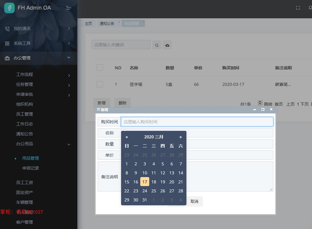Viewport: 312px width, 229px height.
Task: Pick day 31 in the calendar
Action: coord(145,200)
